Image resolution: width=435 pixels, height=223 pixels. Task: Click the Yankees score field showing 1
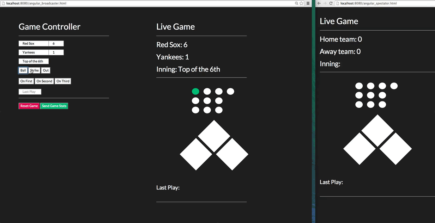click(56, 52)
